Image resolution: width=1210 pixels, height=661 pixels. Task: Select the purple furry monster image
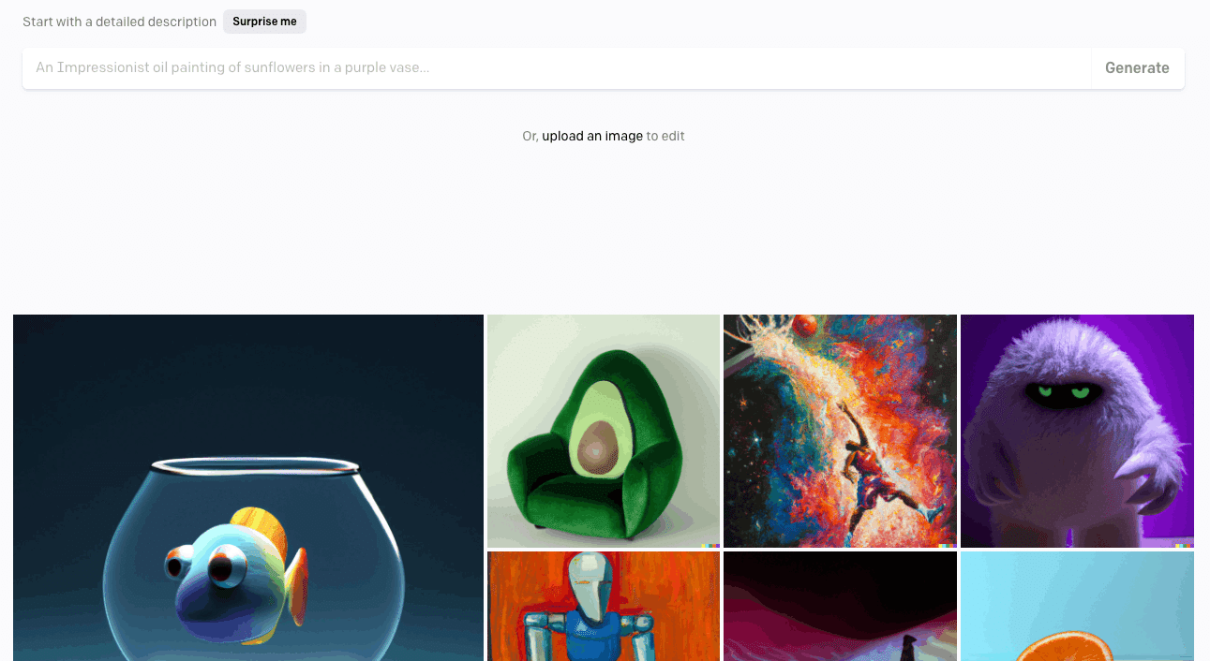(1077, 431)
